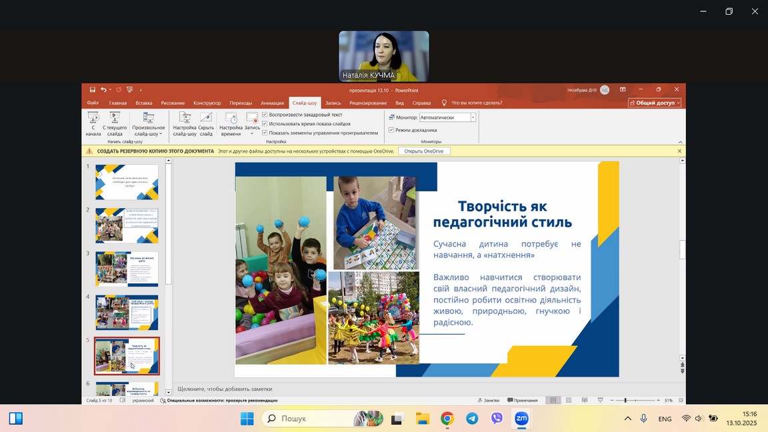Toggle Воспроизвести закадровый текст checkbox
This screenshot has height=432, width=768.
click(x=265, y=115)
